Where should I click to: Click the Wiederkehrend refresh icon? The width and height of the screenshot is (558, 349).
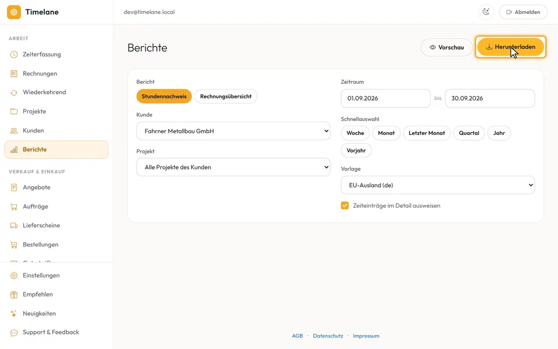tap(14, 92)
